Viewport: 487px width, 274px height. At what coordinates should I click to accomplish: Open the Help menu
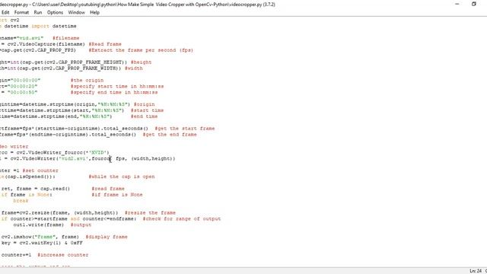pyautogui.click(x=94, y=12)
